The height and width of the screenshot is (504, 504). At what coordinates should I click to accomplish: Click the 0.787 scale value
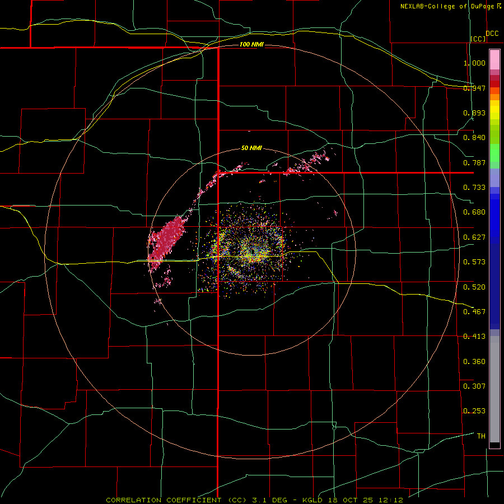(x=474, y=162)
